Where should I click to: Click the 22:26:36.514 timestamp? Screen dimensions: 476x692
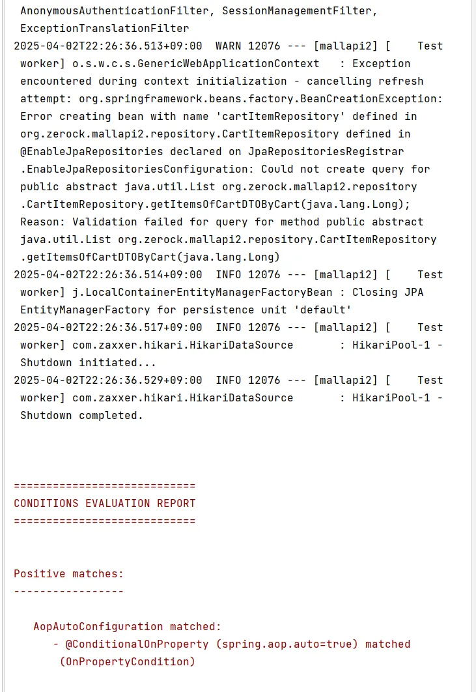coord(108,274)
